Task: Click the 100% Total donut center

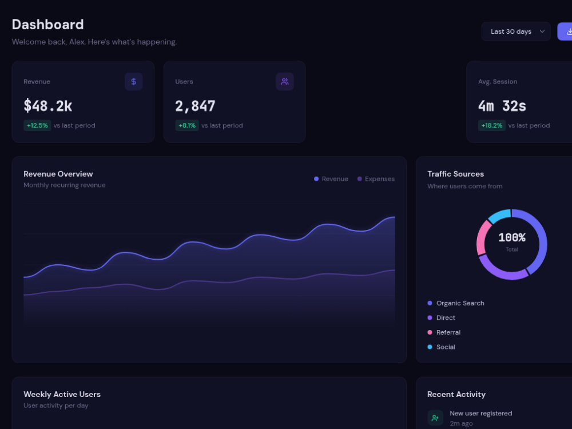Action: pos(512,242)
